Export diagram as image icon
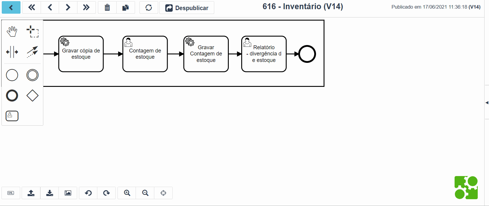Screen dimensions: 489x206 (68, 193)
